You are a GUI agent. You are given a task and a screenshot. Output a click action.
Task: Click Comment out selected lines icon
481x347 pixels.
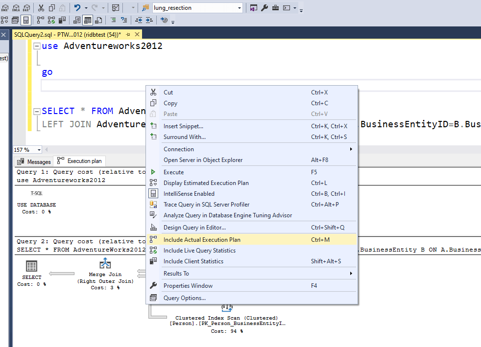tap(113, 20)
